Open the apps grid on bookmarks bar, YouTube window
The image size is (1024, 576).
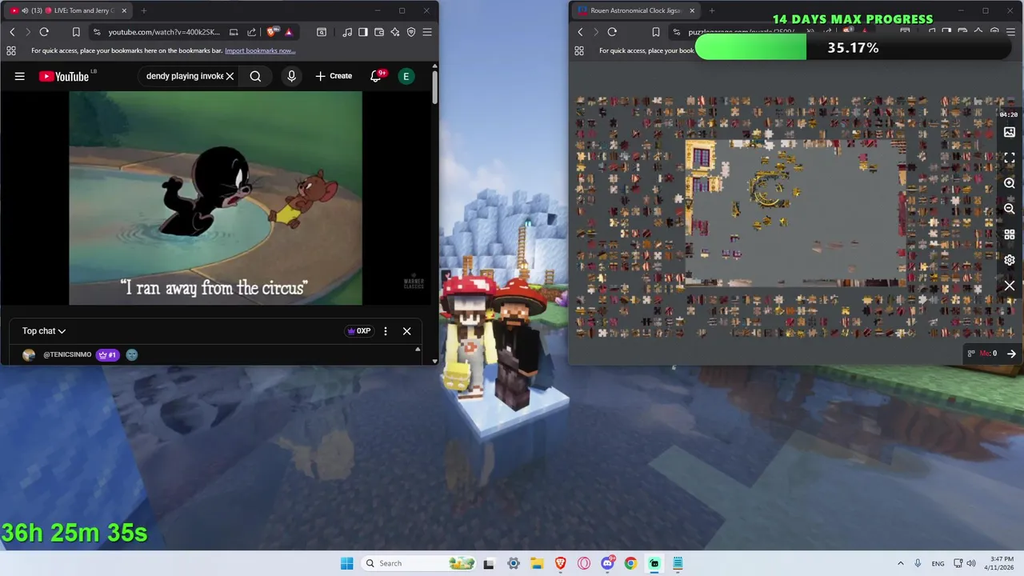[x=10, y=50]
